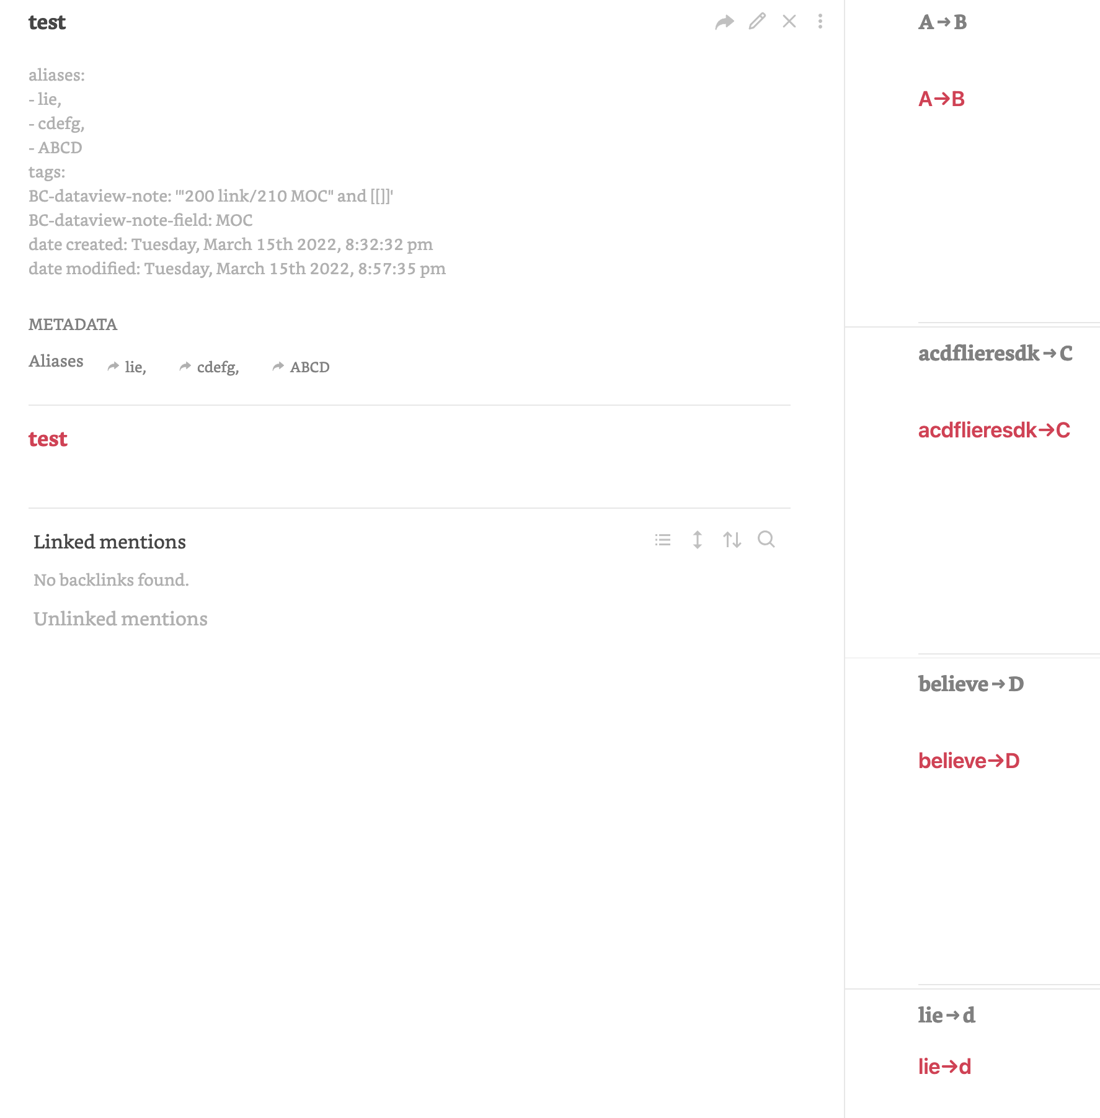The image size is (1100, 1118).
Task: Change backlinks sort order
Action: click(732, 540)
